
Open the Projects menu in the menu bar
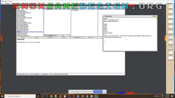pyautogui.click(x=7, y=4)
